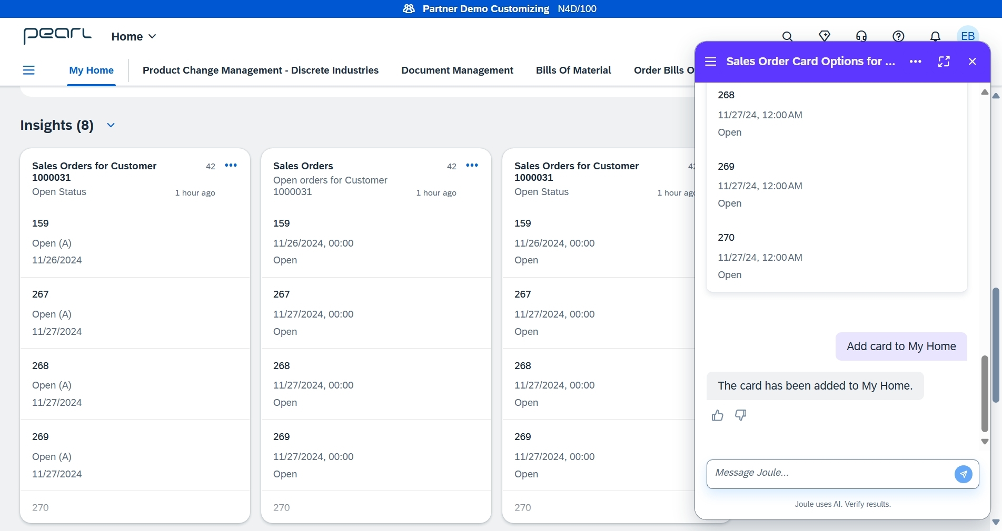The width and height of the screenshot is (1002, 531).
Task: Select order 268 in the third card
Action: [599, 384]
